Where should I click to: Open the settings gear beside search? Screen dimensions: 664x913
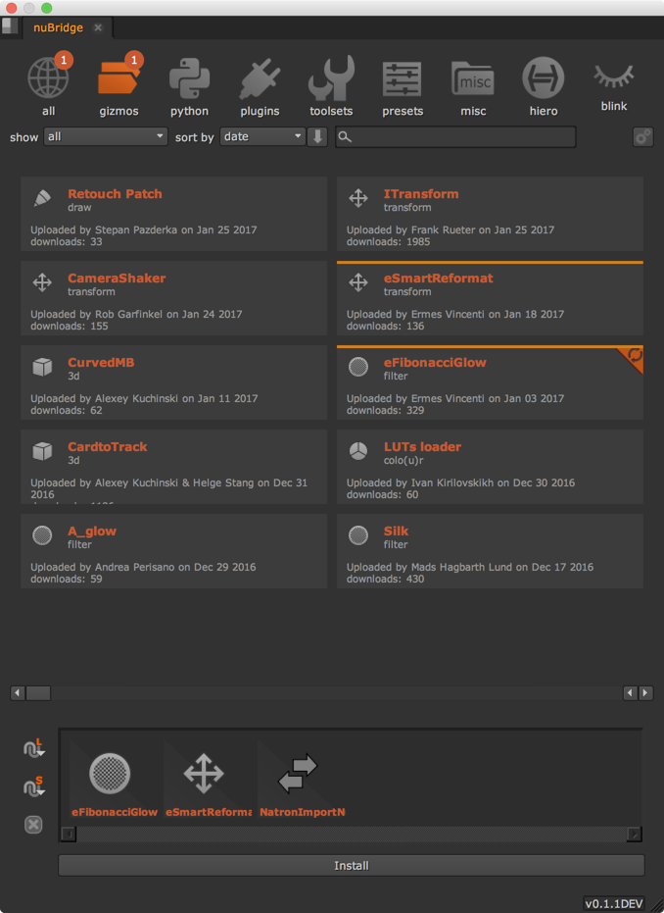click(x=643, y=137)
